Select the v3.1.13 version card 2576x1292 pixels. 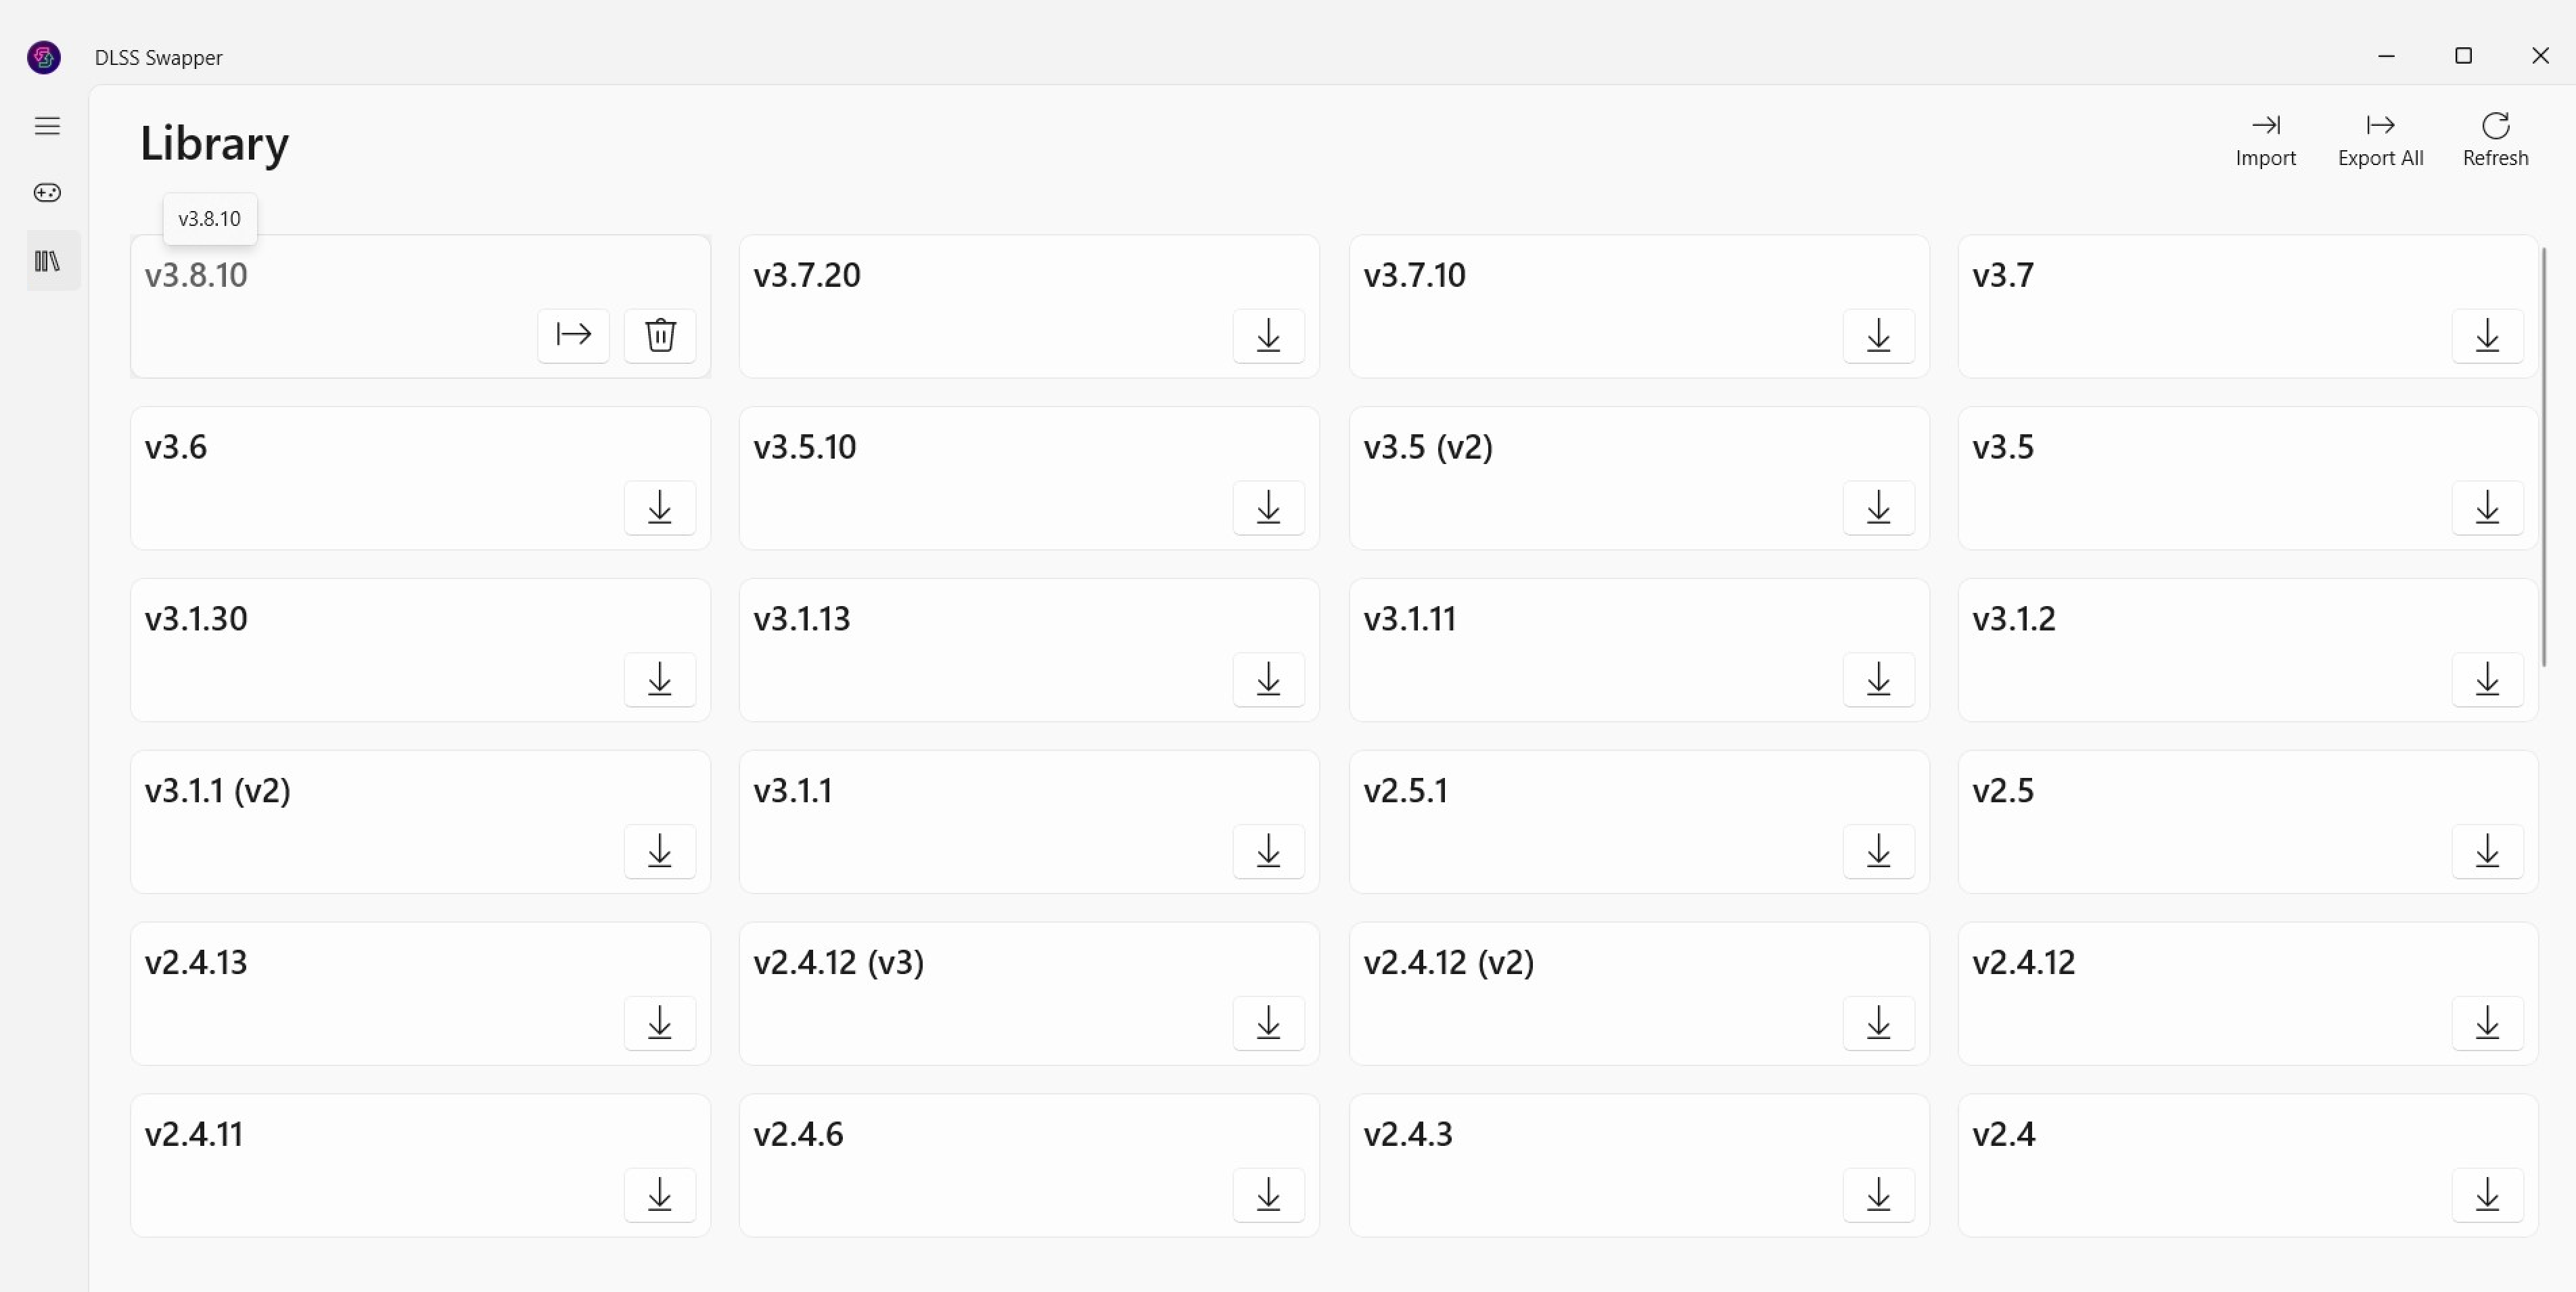[x=1029, y=650]
